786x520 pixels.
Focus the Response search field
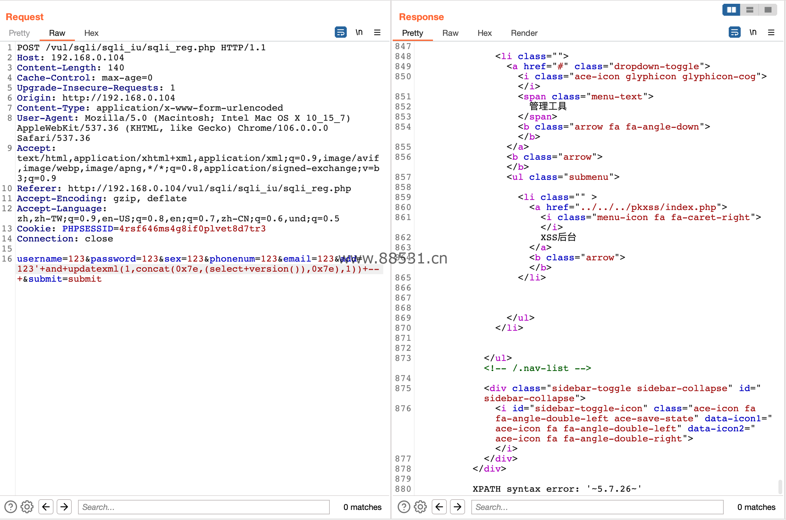(x=597, y=507)
